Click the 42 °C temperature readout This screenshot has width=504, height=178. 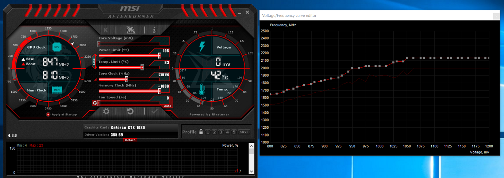tap(219, 76)
